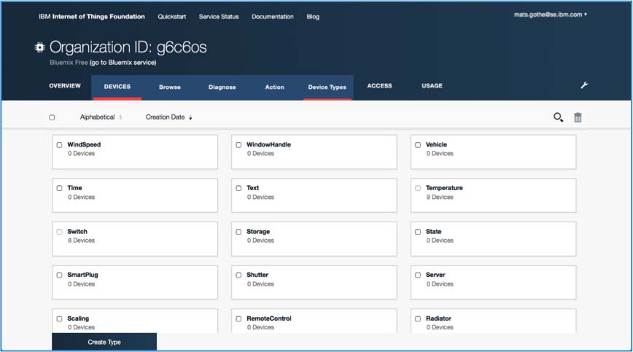Open the mats.gothe user account dropdown
This screenshot has width=633, height=352.
click(x=551, y=15)
